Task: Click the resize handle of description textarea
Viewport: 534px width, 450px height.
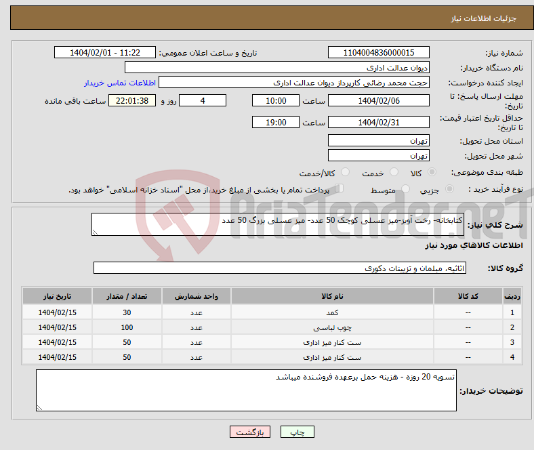Action: pos(95,232)
